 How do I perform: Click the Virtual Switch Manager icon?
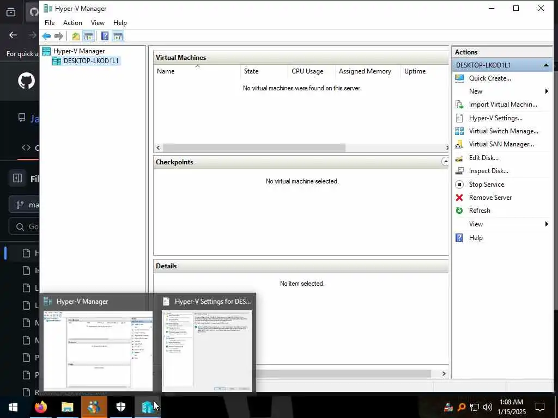[x=459, y=131]
